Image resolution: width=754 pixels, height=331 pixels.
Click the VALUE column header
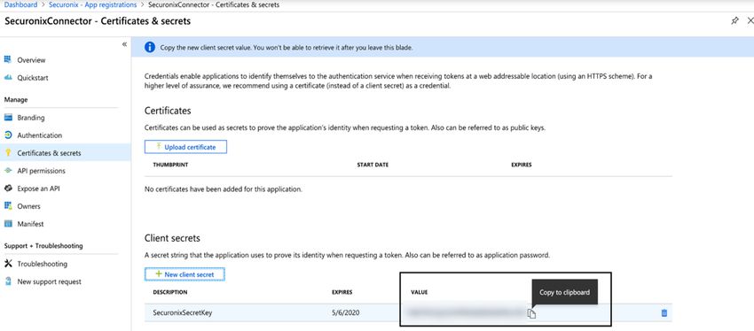point(419,292)
